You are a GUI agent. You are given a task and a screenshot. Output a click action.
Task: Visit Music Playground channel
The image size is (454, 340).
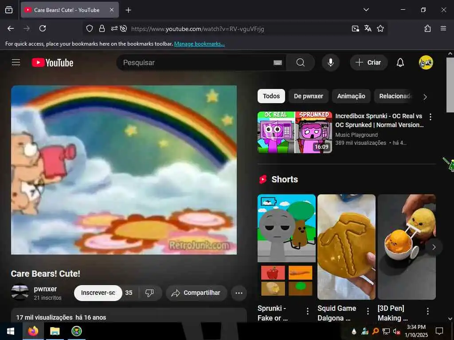tap(356, 135)
